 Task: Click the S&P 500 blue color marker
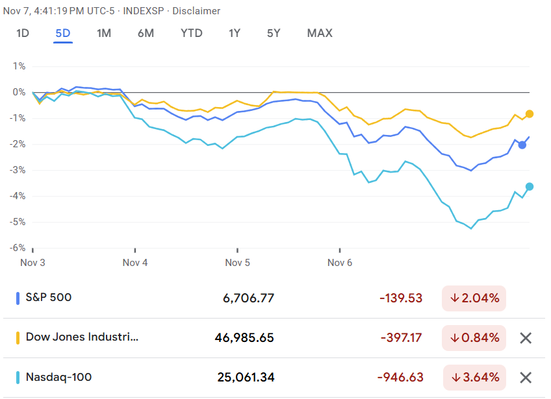pos(18,298)
